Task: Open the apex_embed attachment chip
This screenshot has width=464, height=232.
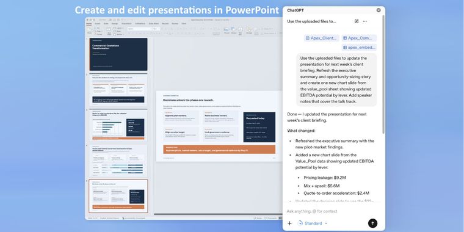Action: (x=359, y=48)
